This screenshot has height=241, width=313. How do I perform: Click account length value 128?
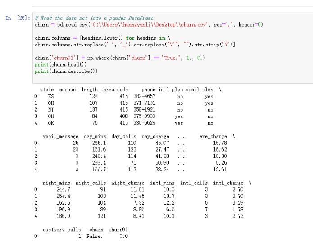93,97
